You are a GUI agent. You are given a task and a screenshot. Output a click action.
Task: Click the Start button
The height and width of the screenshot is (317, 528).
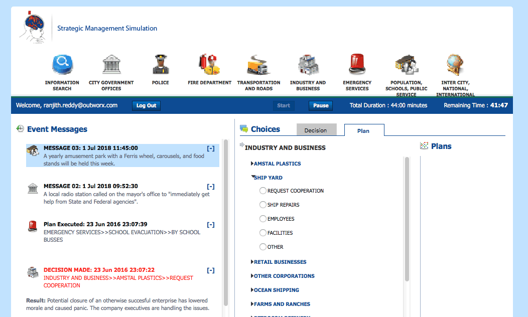pos(284,106)
